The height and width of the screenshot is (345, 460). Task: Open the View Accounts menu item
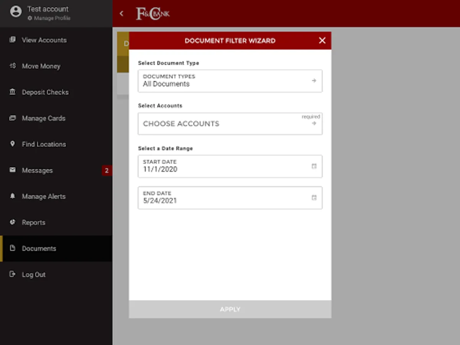pyautogui.click(x=56, y=40)
